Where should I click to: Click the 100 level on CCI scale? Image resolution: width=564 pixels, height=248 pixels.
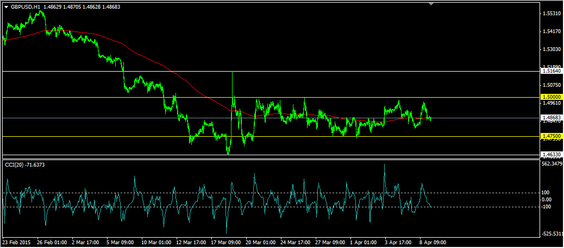pyautogui.click(x=546, y=193)
